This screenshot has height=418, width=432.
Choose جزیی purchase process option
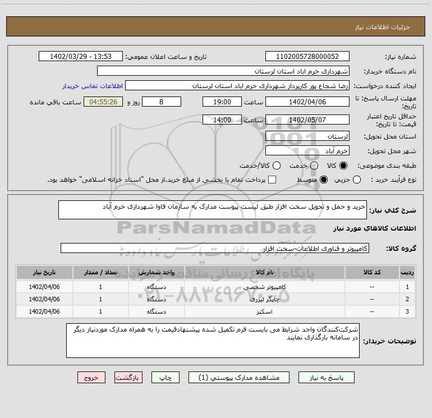(x=357, y=180)
